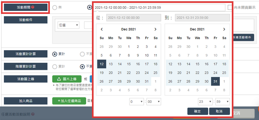Advance right calendar to next month
Image resolution: width=259 pixels, height=120 pixels.
click(224, 29)
